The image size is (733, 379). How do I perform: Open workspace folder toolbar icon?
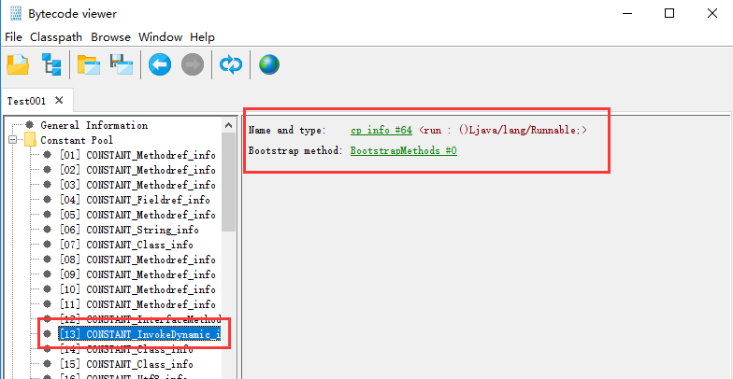pyautogui.click(x=89, y=65)
